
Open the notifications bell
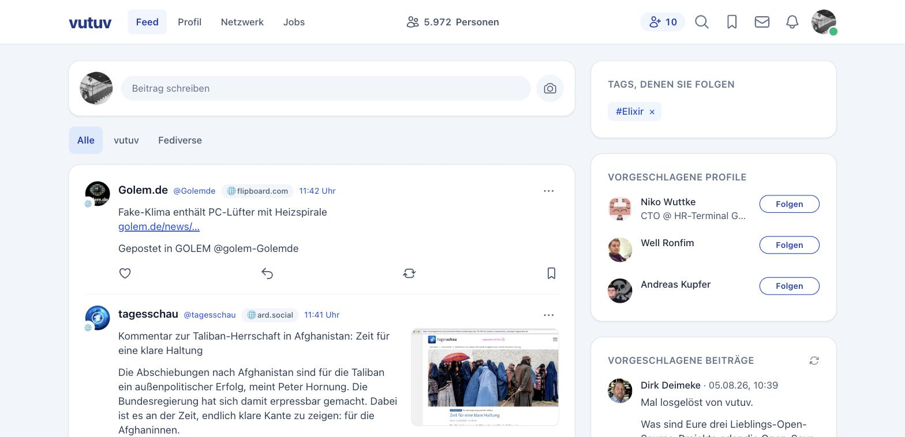coord(792,22)
